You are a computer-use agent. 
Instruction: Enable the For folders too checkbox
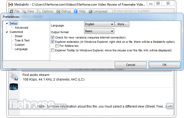57,46
